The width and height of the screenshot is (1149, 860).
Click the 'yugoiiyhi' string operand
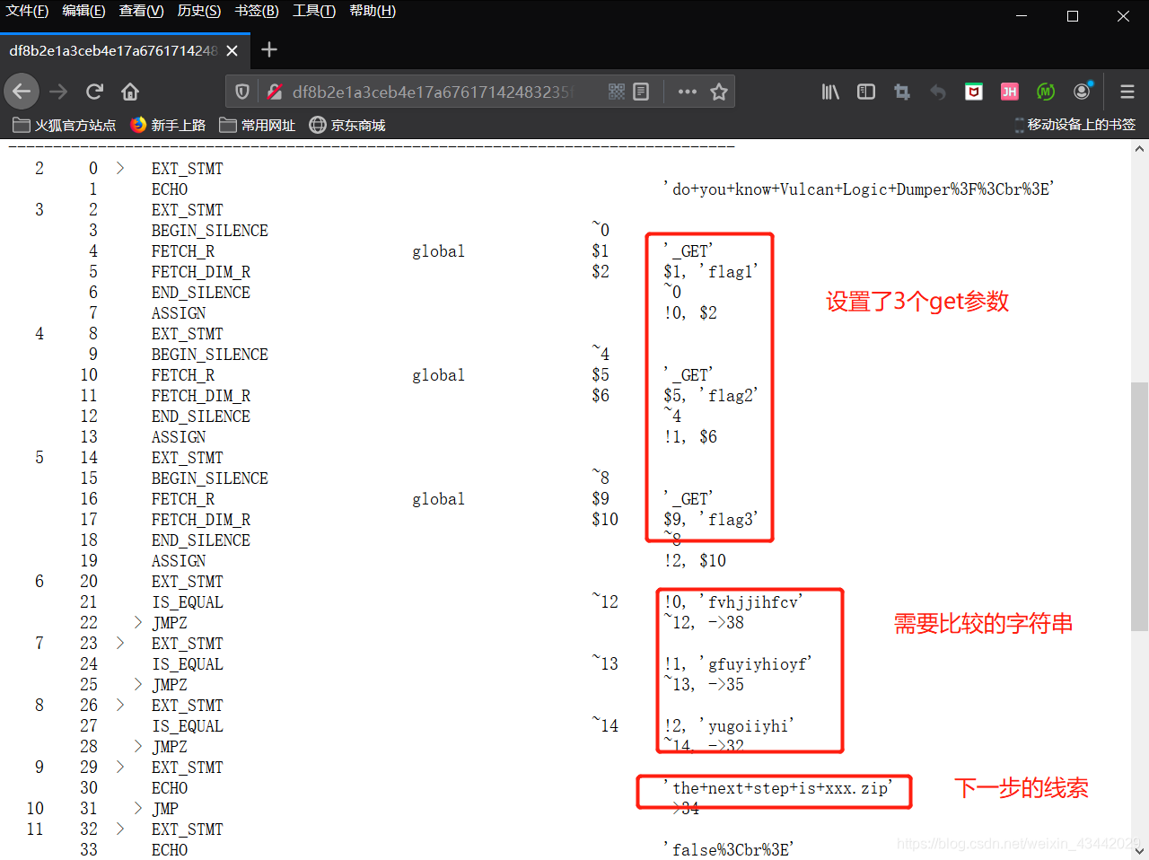[746, 725]
